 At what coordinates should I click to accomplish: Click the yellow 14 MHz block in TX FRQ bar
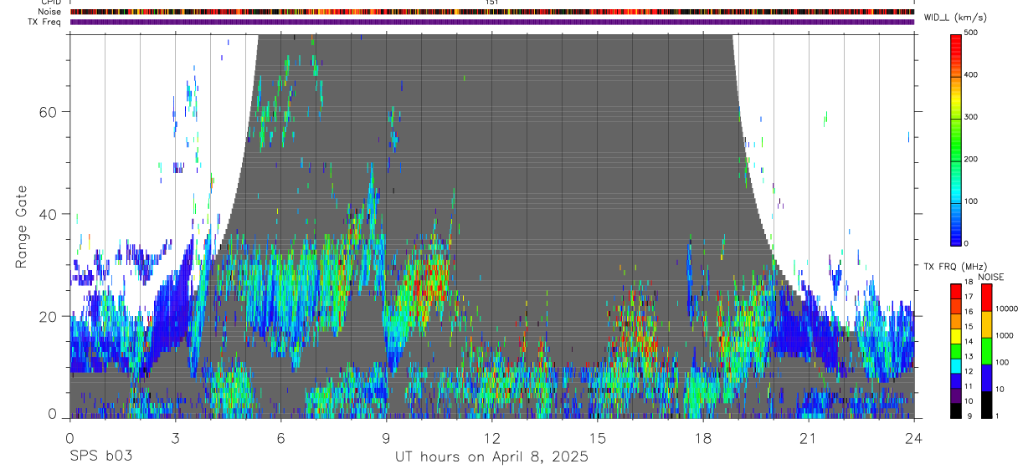pyautogui.click(x=957, y=335)
